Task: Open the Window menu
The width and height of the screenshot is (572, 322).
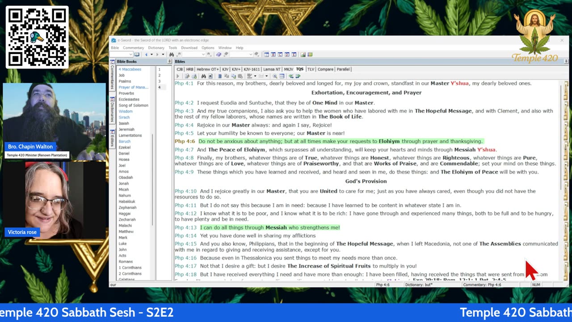Action: click(x=225, y=48)
